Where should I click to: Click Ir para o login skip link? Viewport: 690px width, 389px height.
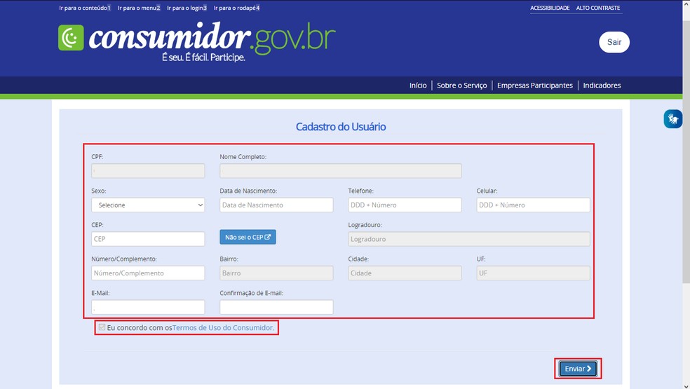(187, 8)
